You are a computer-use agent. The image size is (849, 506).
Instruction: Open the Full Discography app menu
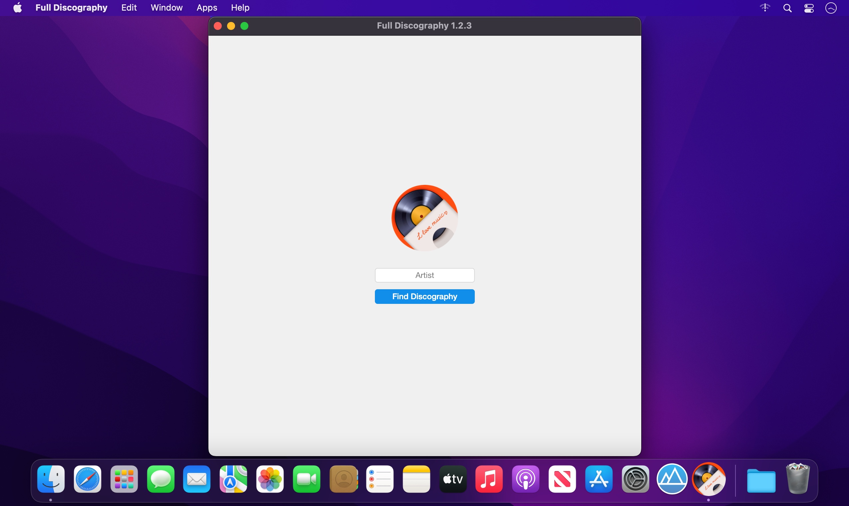(x=71, y=8)
